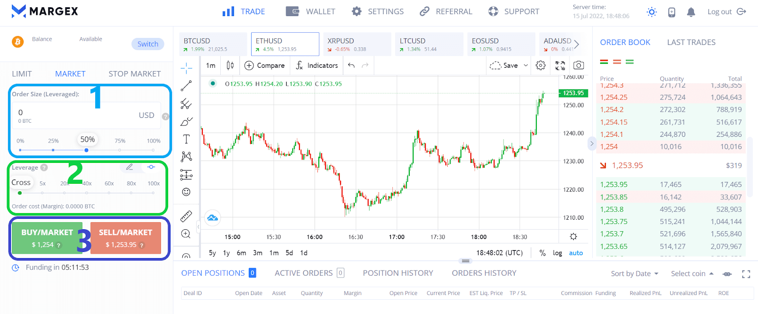This screenshot has width=758, height=314.
Task: Click the Switch balance button
Action: click(x=148, y=44)
